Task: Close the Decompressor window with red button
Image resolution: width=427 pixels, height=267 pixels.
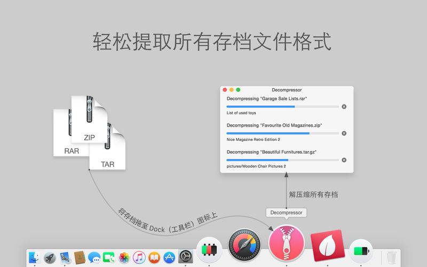Action: tap(225, 90)
